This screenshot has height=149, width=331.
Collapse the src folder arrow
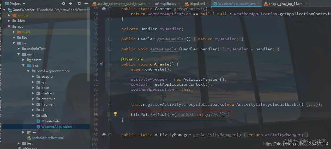pos(14,43)
